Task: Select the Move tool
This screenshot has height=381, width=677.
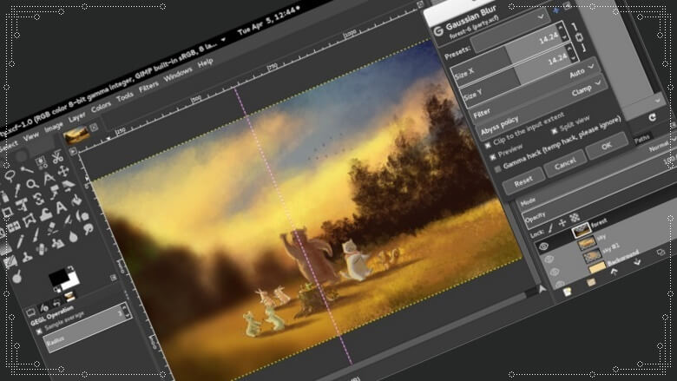Action: (x=63, y=171)
